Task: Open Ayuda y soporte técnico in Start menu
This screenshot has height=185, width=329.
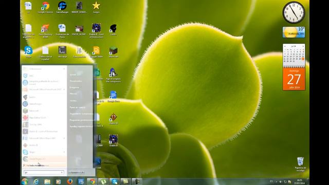Action: click(x=81, y=126)
